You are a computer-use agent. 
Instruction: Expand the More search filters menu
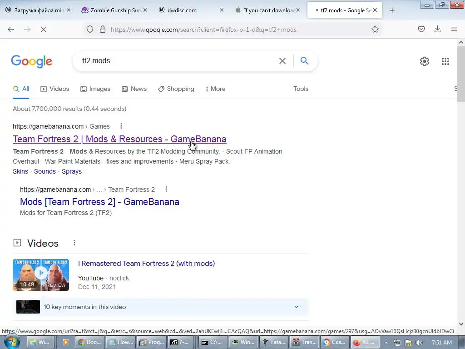[216, 89]
